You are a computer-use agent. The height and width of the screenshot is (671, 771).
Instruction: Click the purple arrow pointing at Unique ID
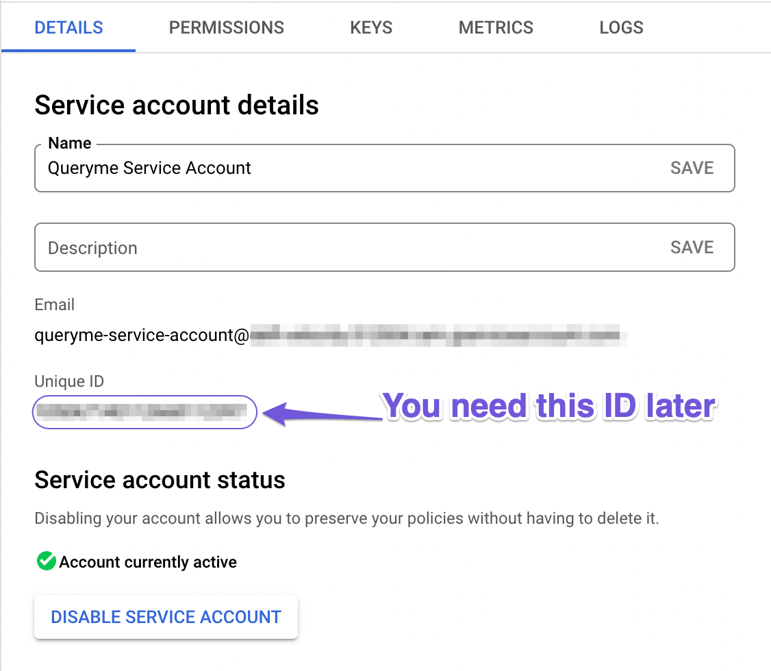pos(322,414)
